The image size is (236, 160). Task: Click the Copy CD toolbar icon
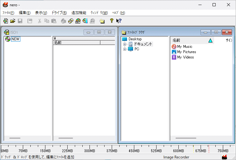[x=71, y=21]
